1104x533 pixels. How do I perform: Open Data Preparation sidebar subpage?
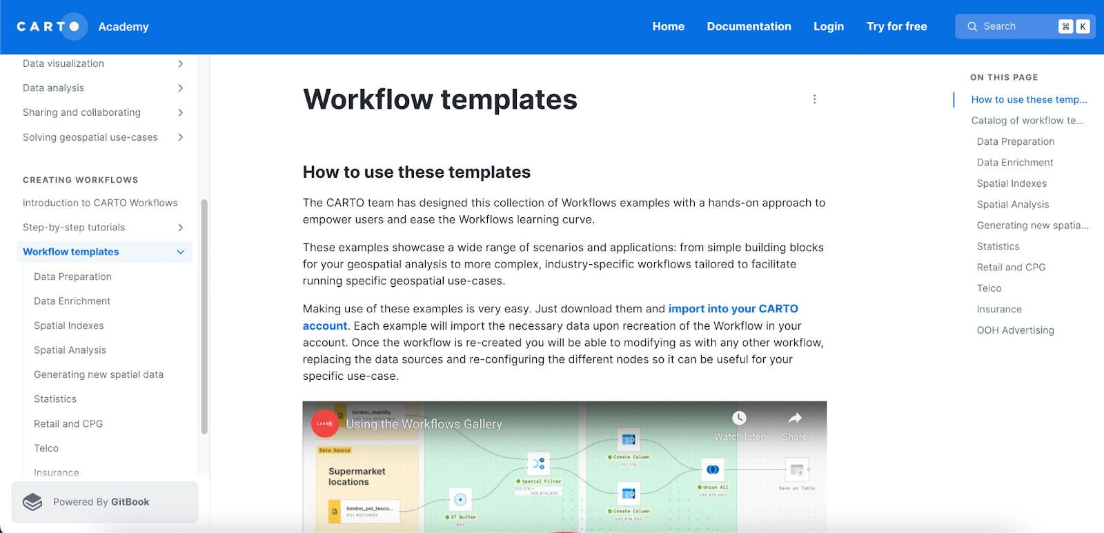pyautogui.click(x=72, y=276)
